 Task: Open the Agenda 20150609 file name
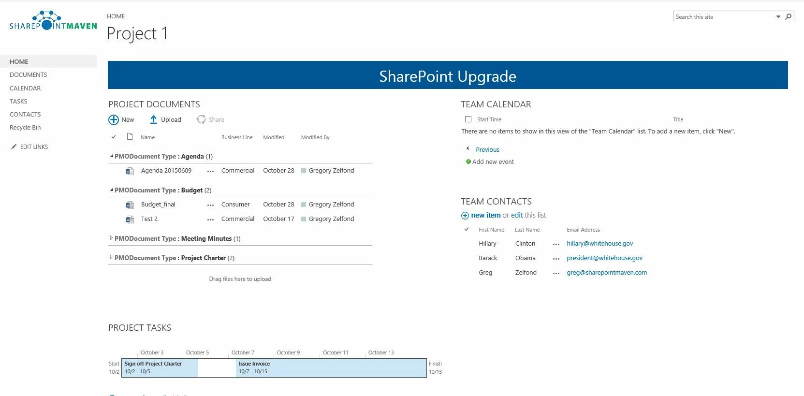click(x=166, y=171)
